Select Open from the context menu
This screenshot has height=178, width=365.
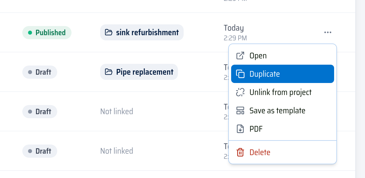point(283,56)
